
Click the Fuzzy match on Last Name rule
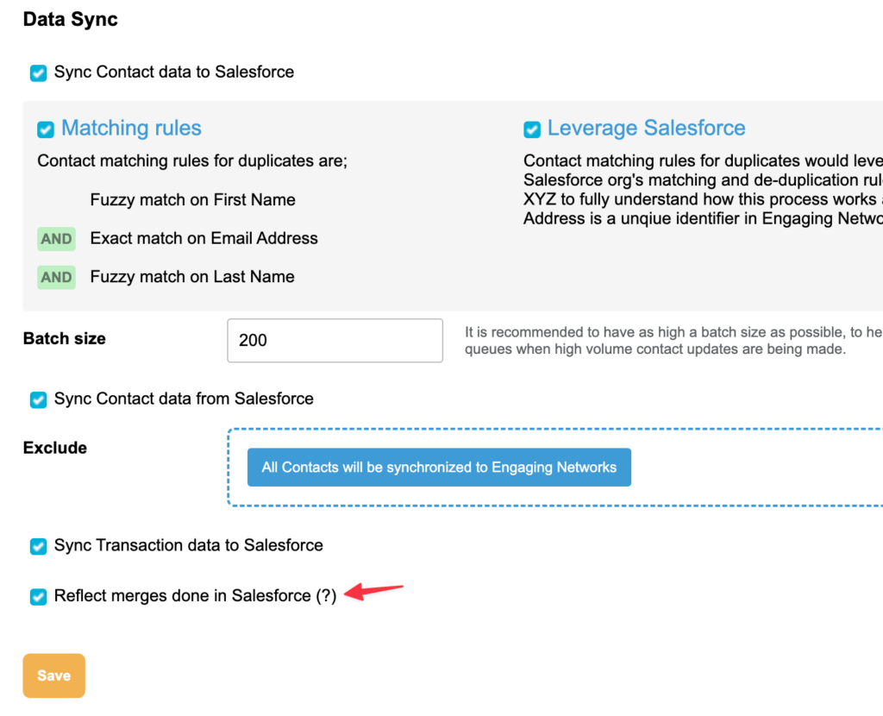192,277
